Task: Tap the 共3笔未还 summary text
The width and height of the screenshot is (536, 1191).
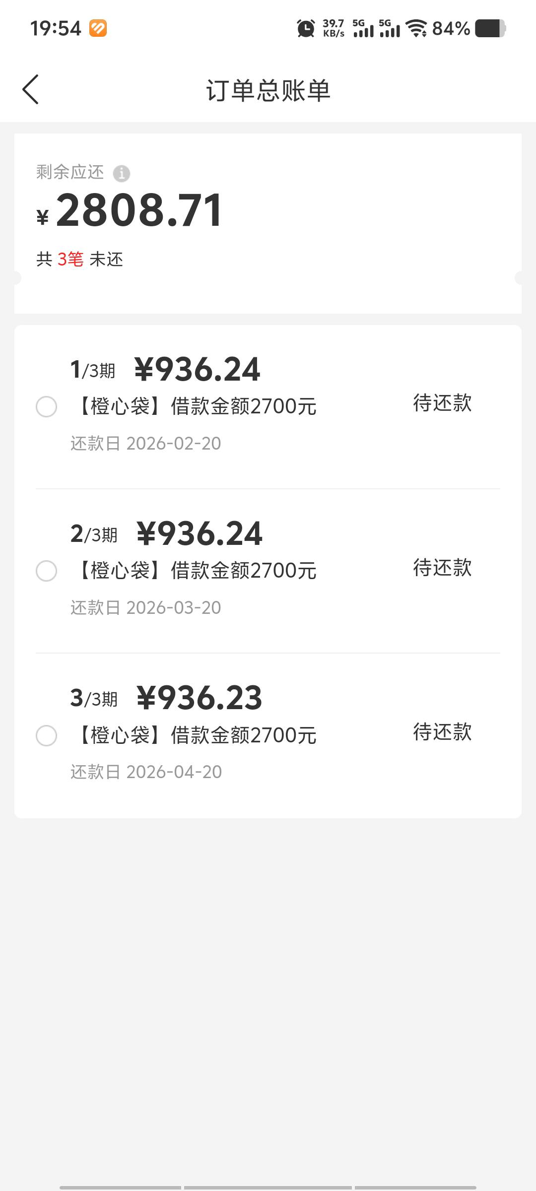Action: click(x=79, y=259)
